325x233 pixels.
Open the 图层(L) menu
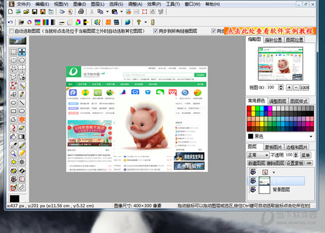[x=97, y=4]
